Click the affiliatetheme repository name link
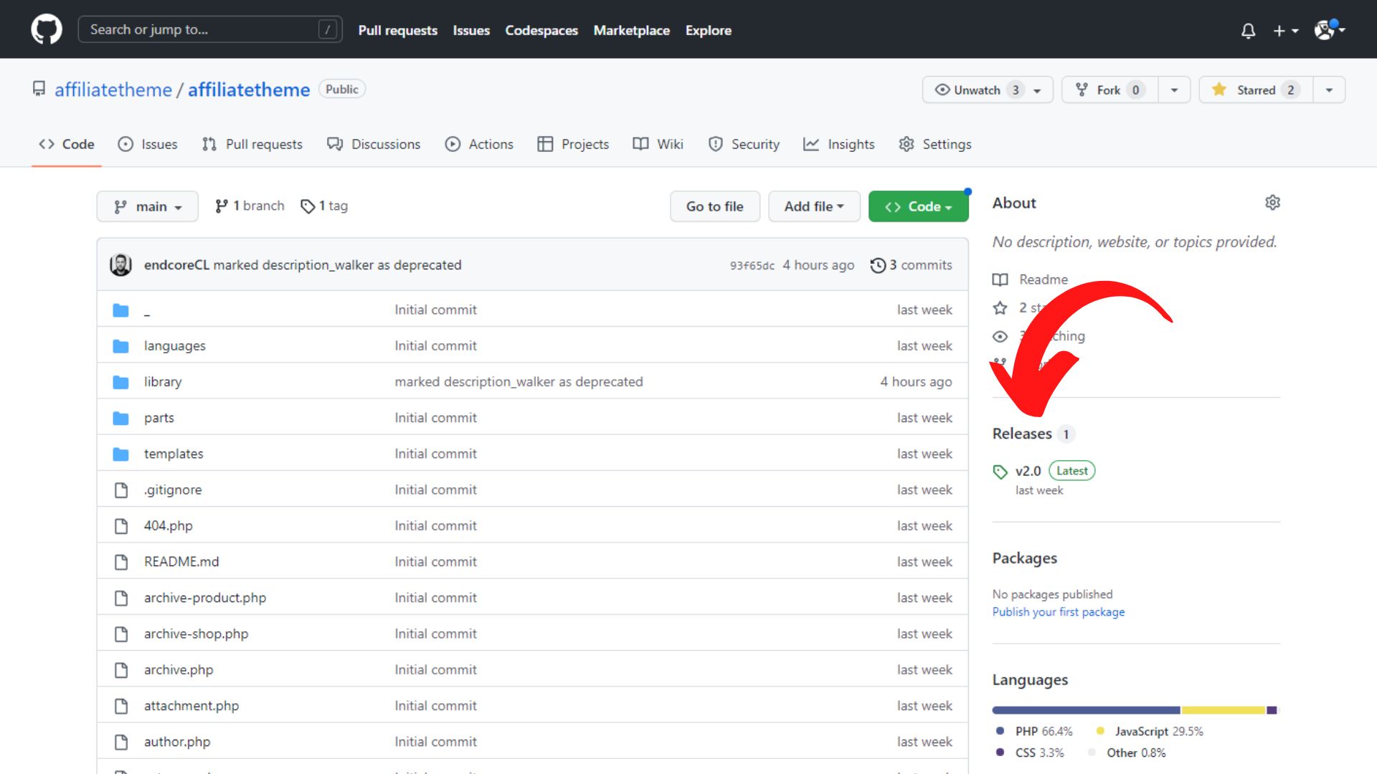The image size is (1377, 774). pyautogui.click(x=249, y=90)
